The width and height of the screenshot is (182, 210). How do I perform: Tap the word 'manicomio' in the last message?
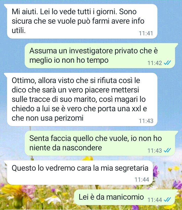point(125,197)
